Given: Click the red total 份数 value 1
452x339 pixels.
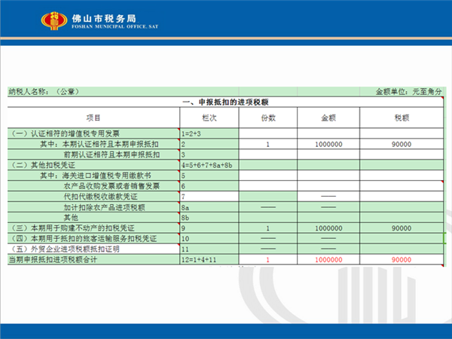Looking at the screenshot, I should coord(268,259).
